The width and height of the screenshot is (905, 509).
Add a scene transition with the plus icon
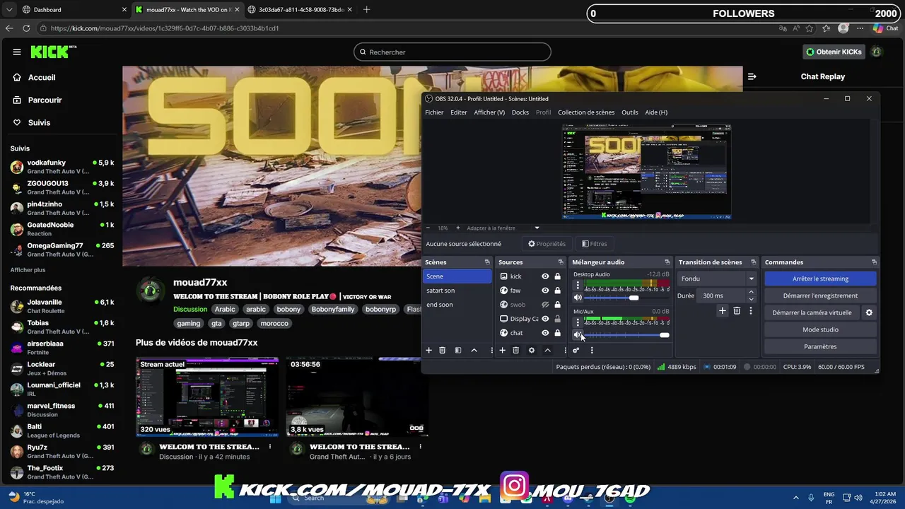click(x=723, y=310)
